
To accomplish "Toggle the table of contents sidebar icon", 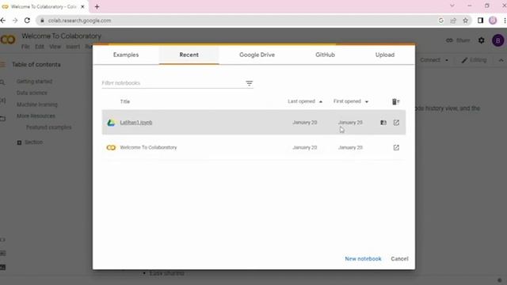I will point(2,65).
